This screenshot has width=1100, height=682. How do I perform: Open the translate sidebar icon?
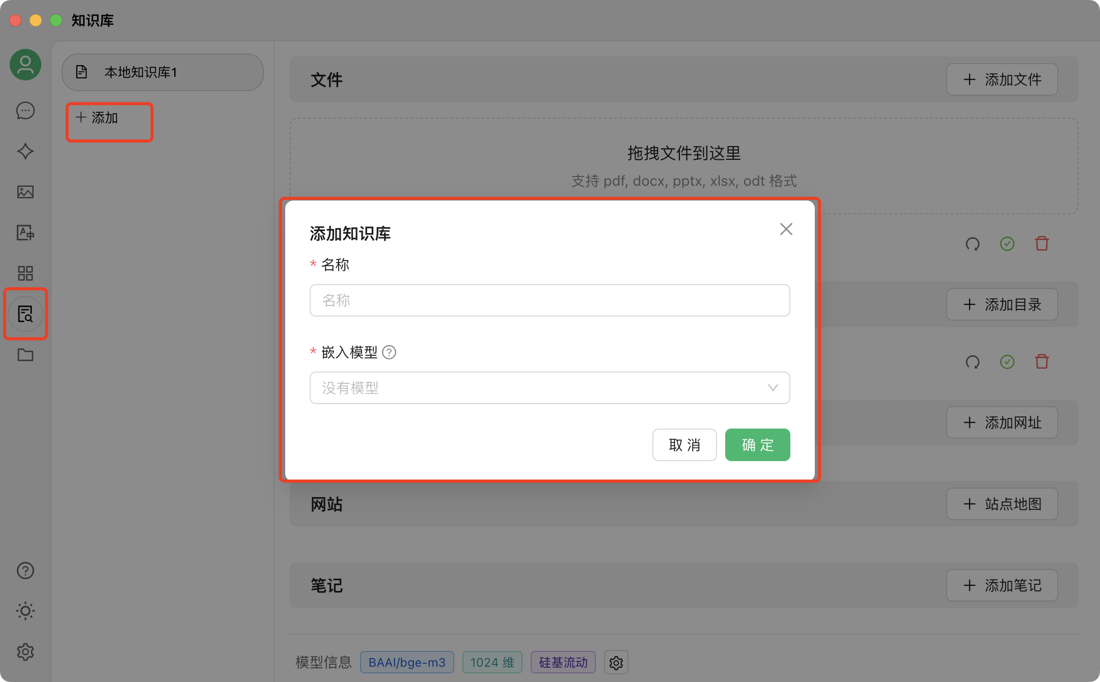25,233
